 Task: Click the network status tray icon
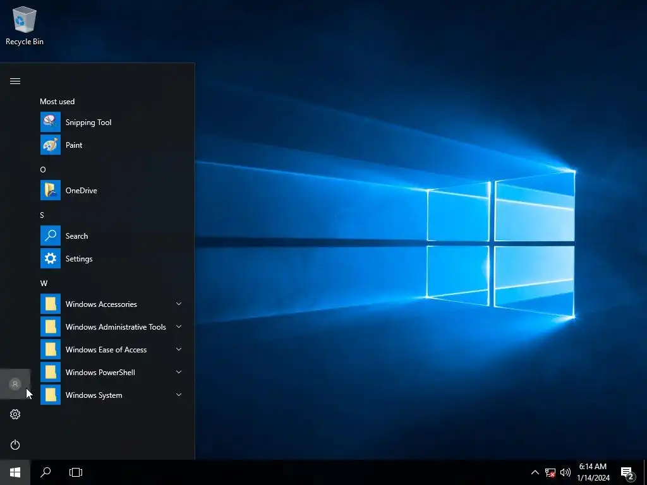(x=550, y=472)
